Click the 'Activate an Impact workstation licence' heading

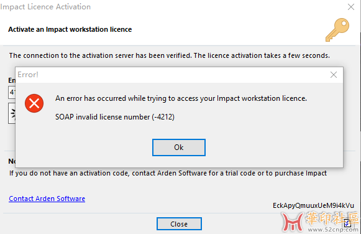coord(70,29)
